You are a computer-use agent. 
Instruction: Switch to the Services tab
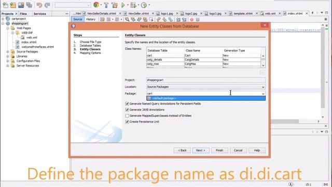[39, 14]
